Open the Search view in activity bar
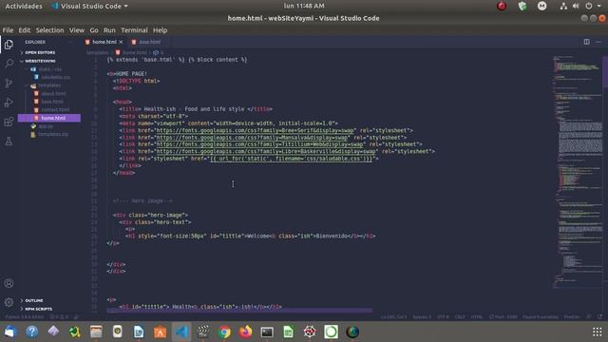Screen dimensions: 608x342 (x=9, y=64)
